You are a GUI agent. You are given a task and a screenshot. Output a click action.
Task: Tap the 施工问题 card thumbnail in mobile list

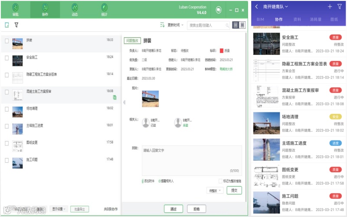pyautogui.click(x=266, y=203)
